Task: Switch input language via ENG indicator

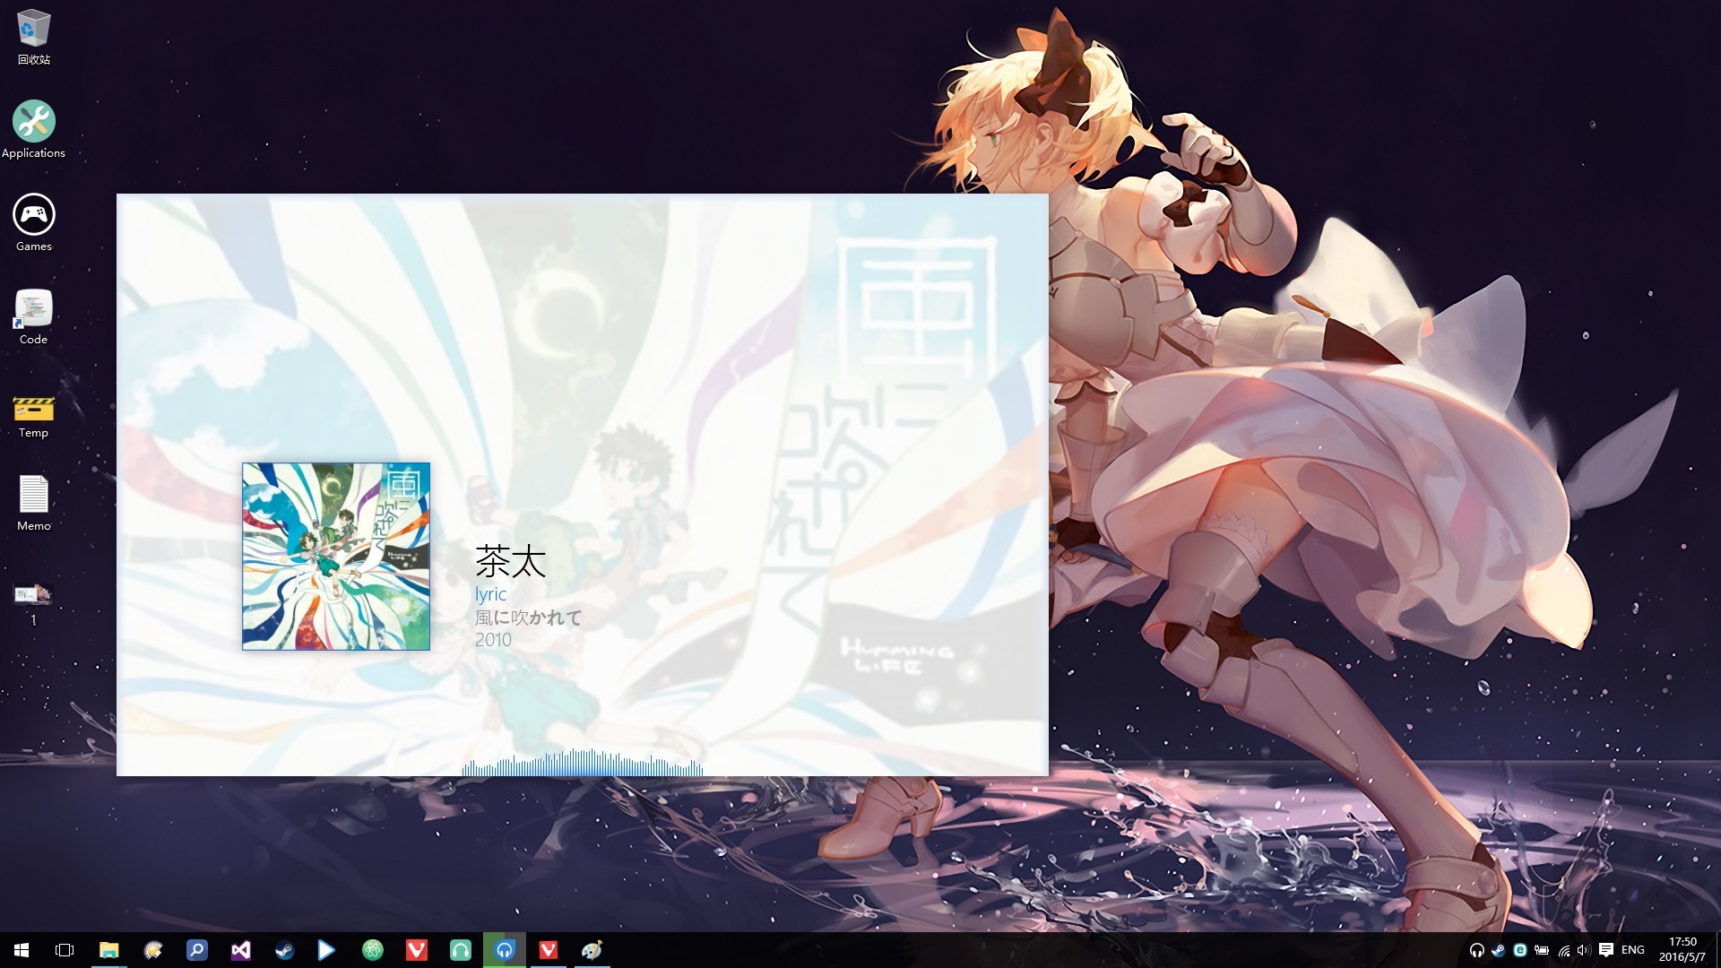Action: pos(1633,950)
